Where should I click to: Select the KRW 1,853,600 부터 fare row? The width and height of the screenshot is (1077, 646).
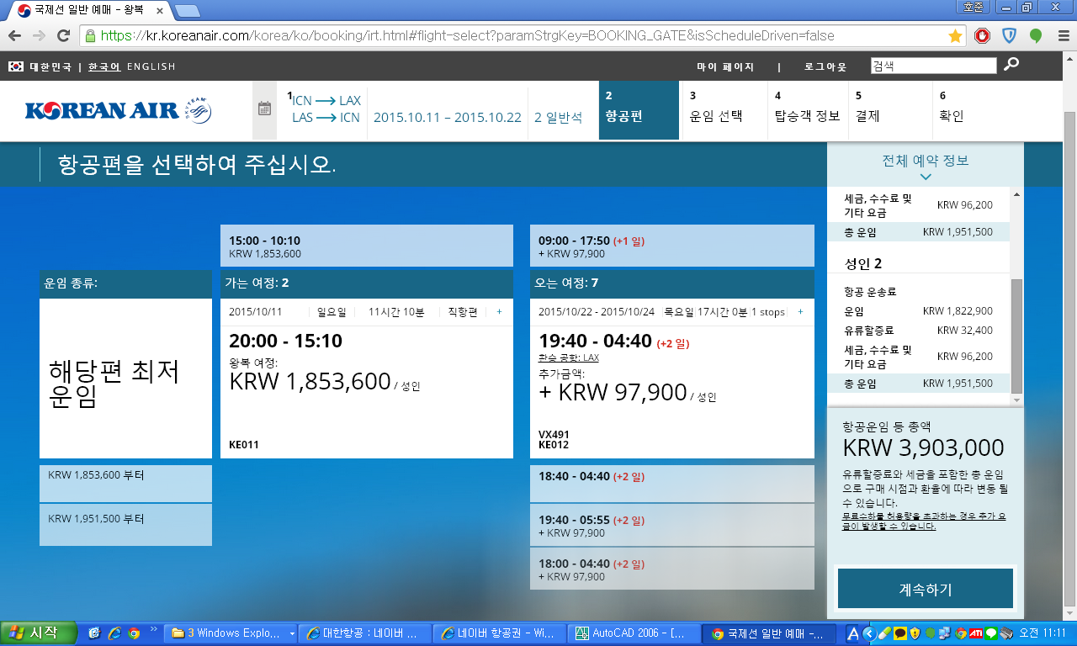[125, 483]
